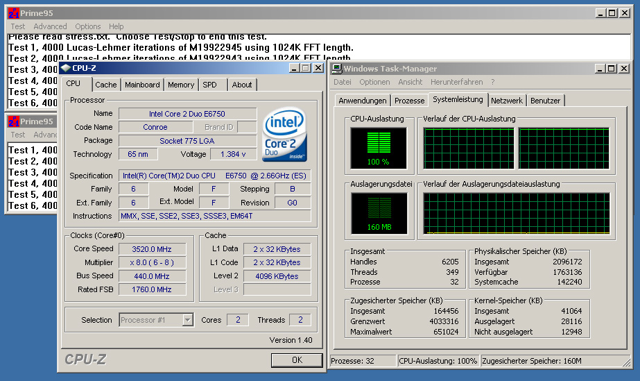
Task: Open the Ansicht menu in Task-Manager
Action: click(x=410, y=82)
